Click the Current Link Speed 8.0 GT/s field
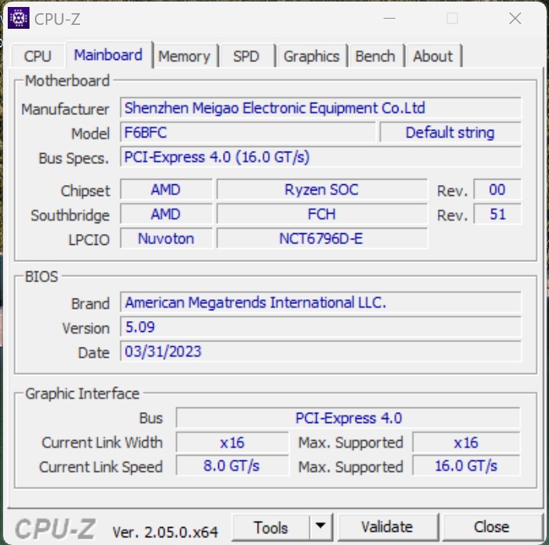The image size is (549, 545). click(x=231, y=466)
